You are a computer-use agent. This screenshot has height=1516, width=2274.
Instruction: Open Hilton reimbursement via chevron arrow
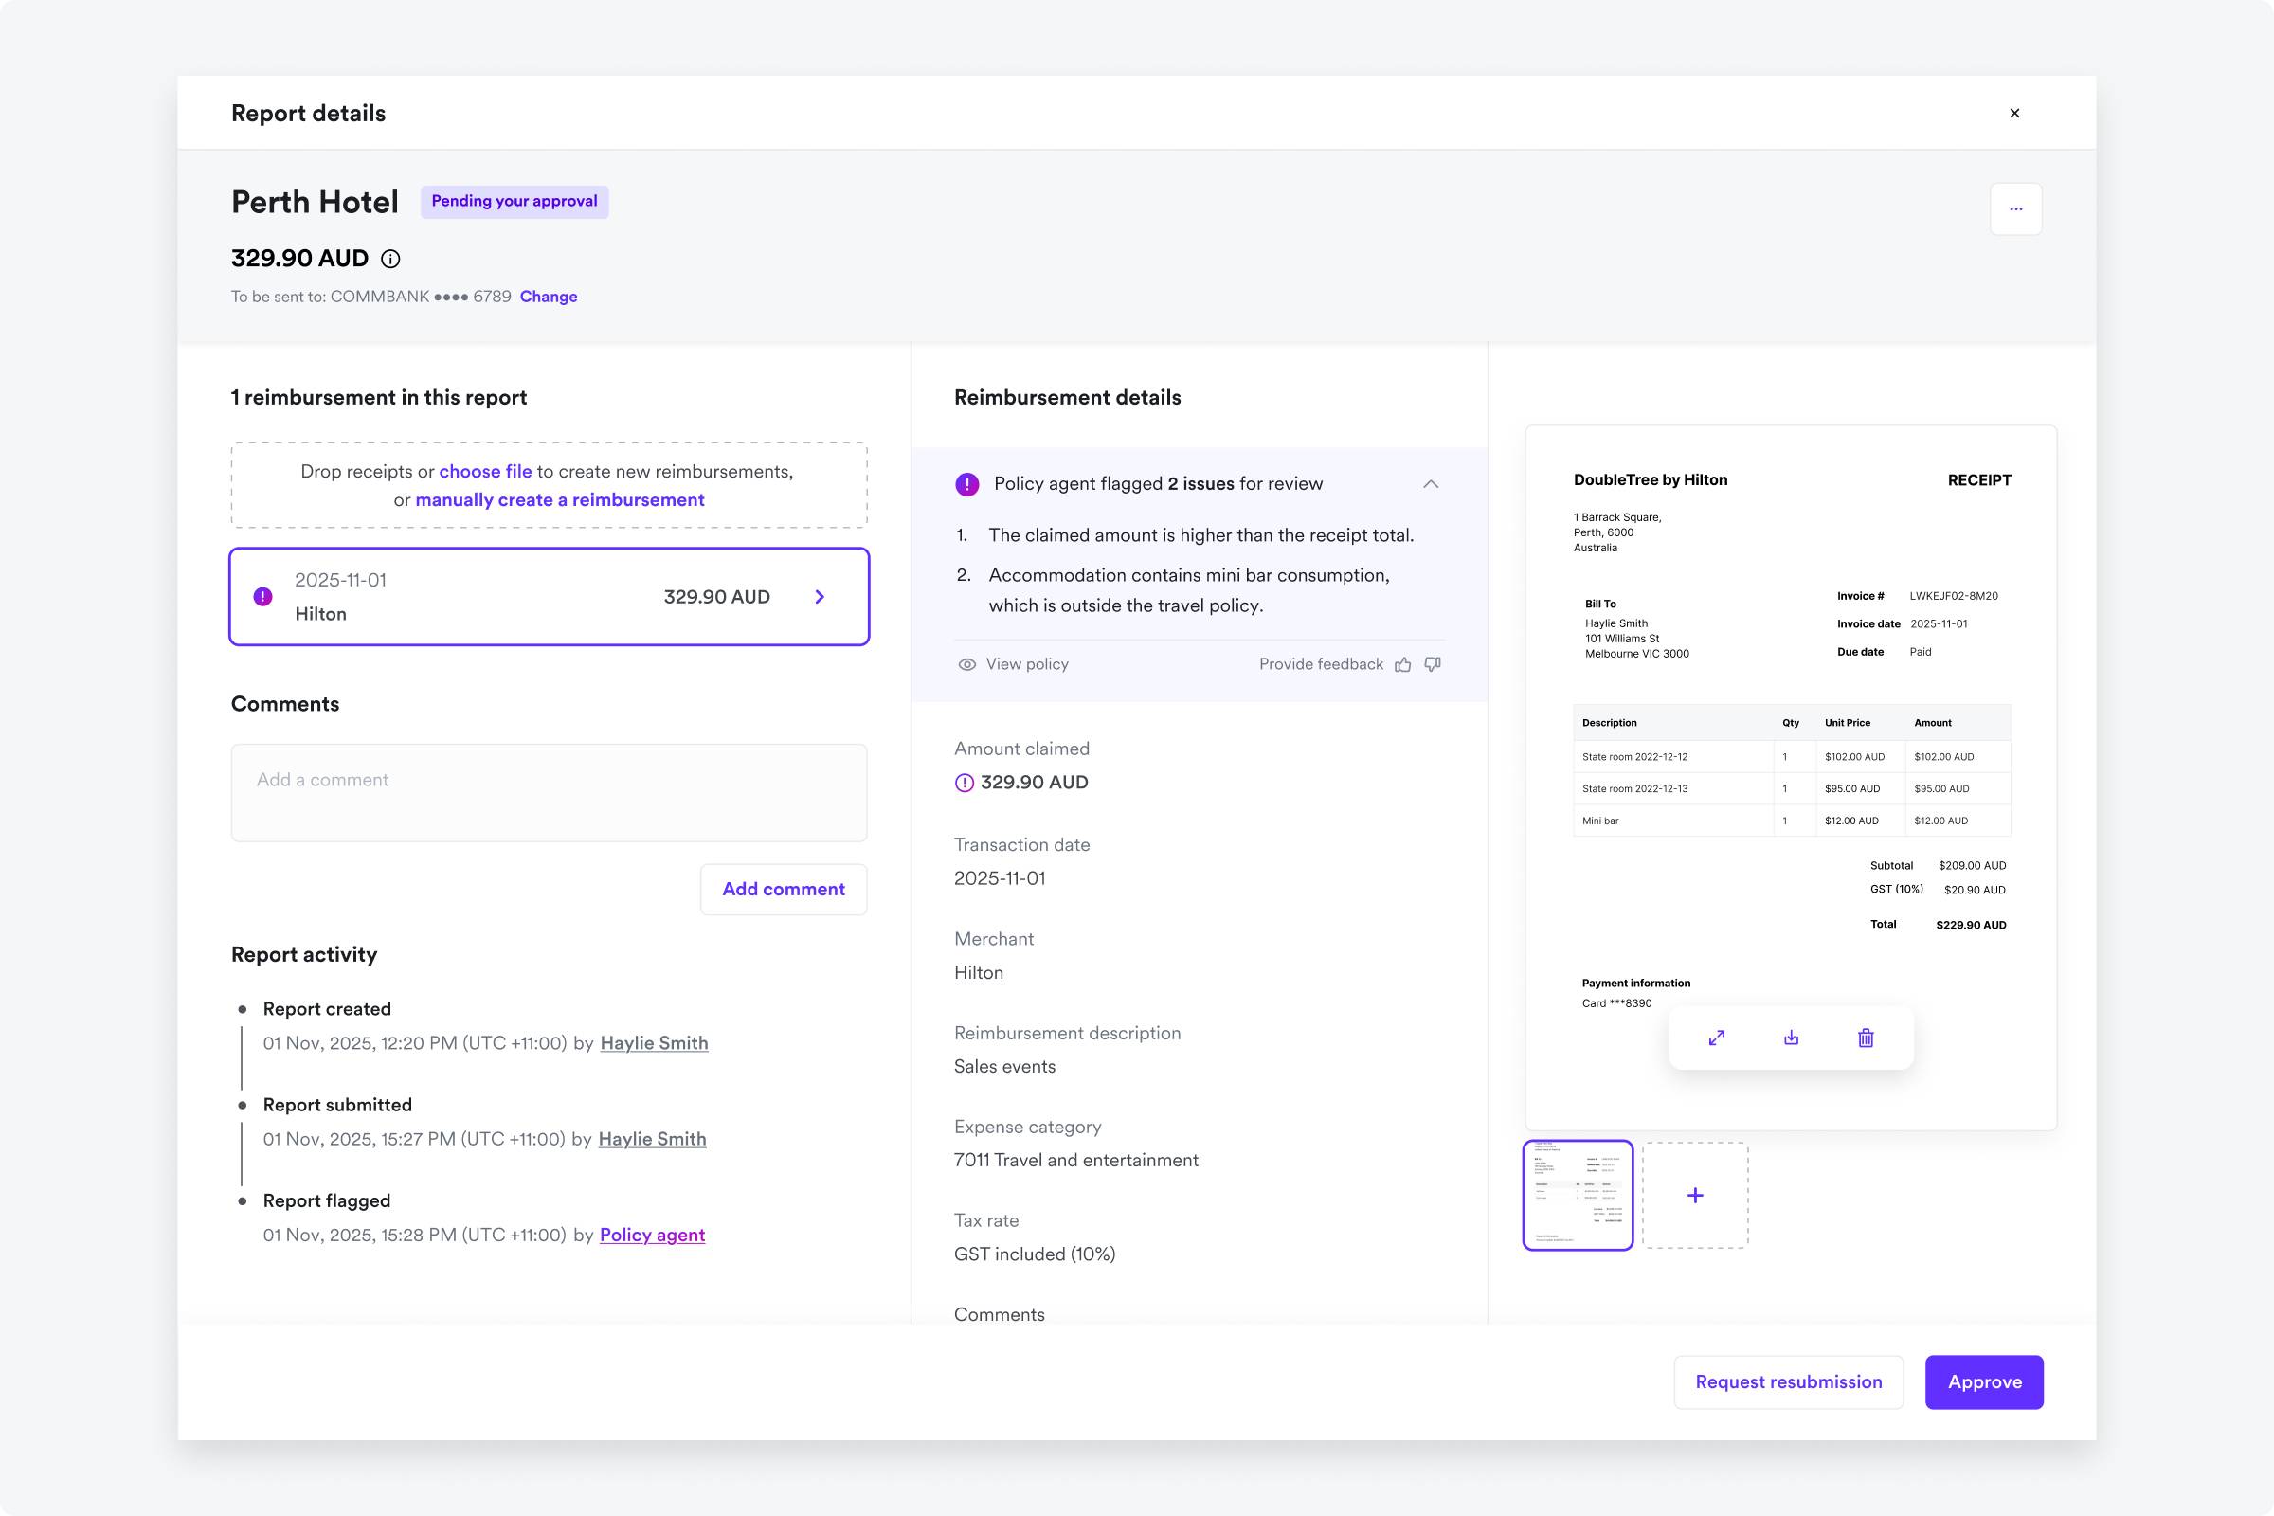820,598
